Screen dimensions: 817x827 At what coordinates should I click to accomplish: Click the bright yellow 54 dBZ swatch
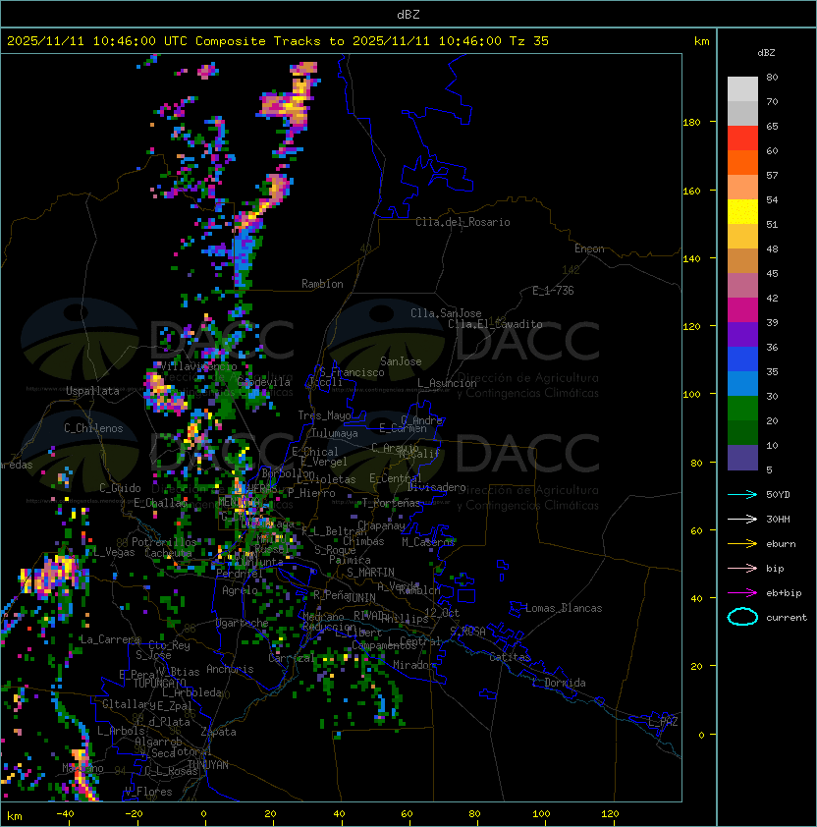click(x=742, y=212)
